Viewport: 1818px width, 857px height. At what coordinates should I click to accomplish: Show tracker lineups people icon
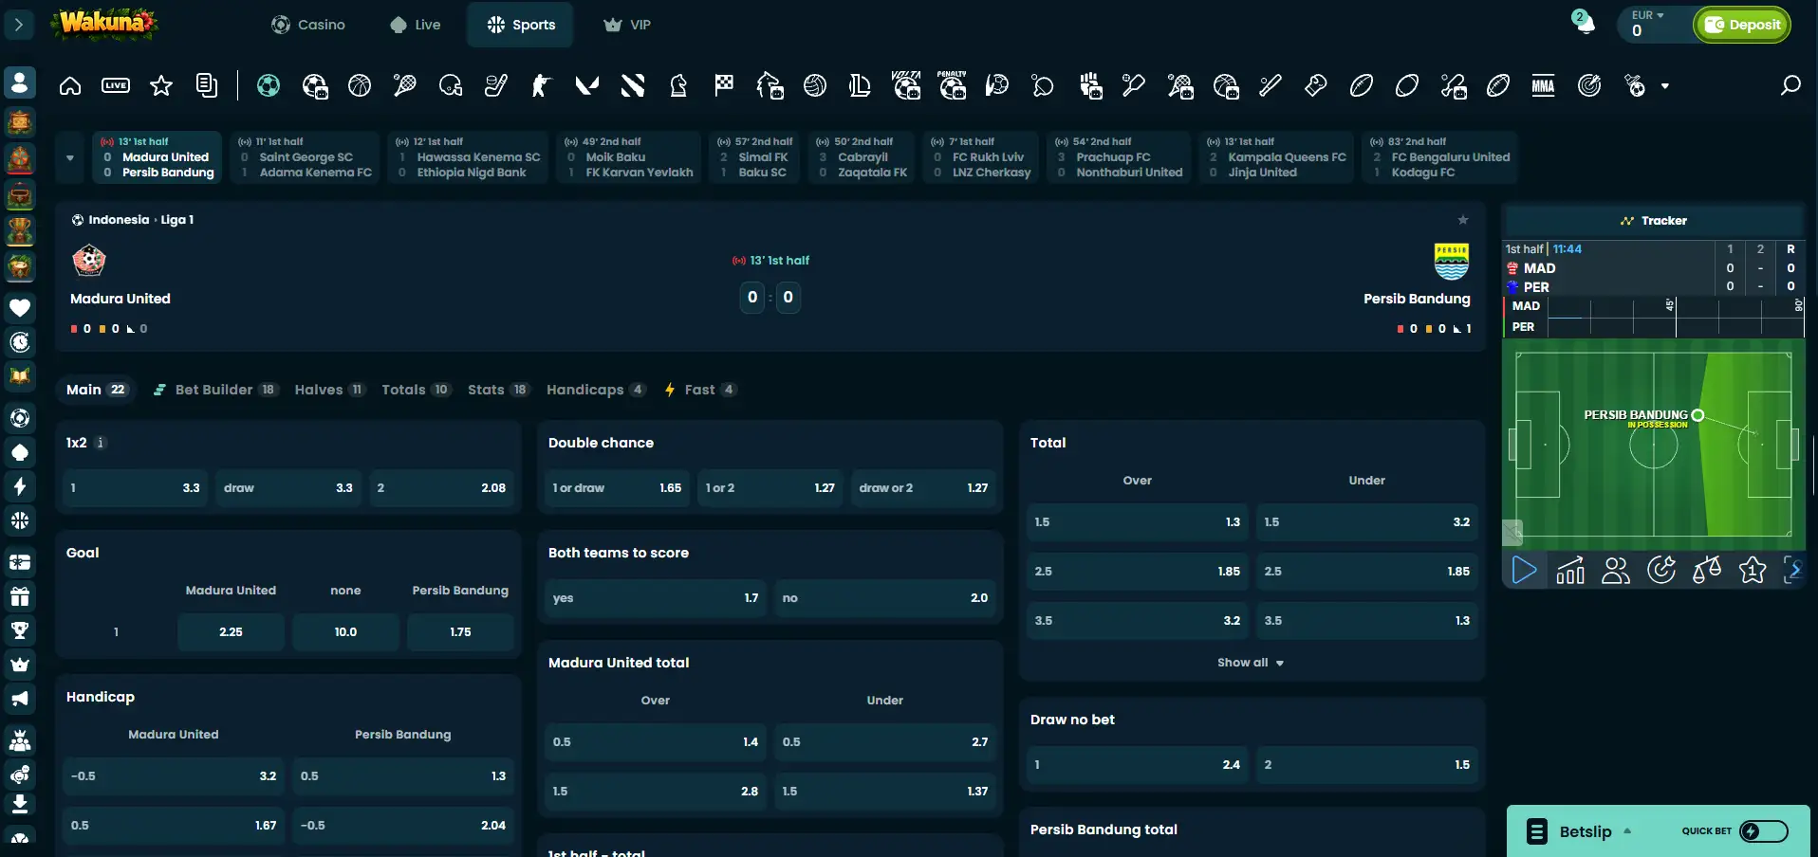(1616, 570)
